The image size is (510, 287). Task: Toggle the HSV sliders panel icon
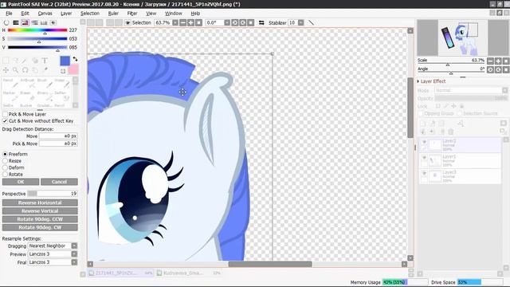(25, 22)
